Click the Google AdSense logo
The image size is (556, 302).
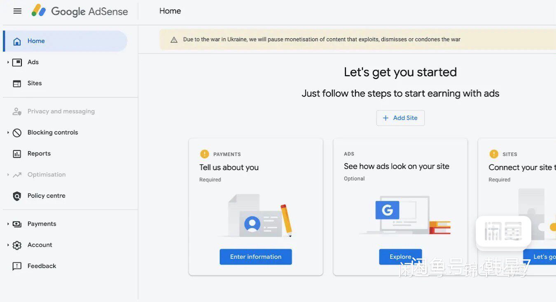80,11
